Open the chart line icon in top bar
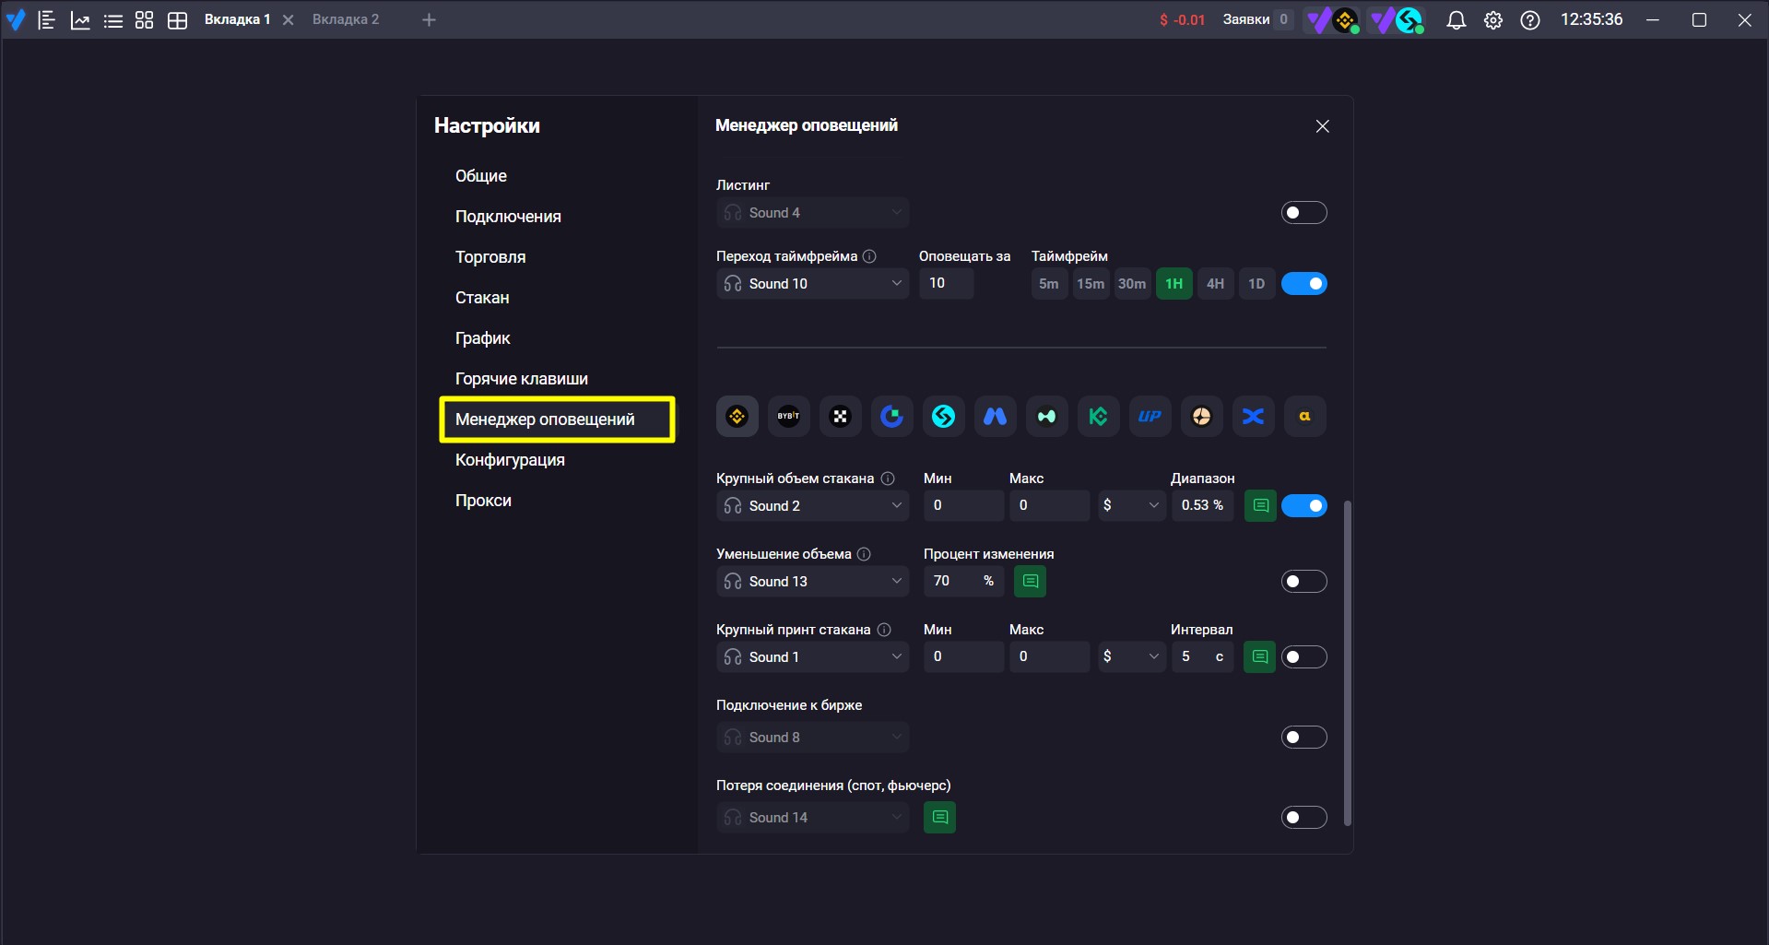 80,20
